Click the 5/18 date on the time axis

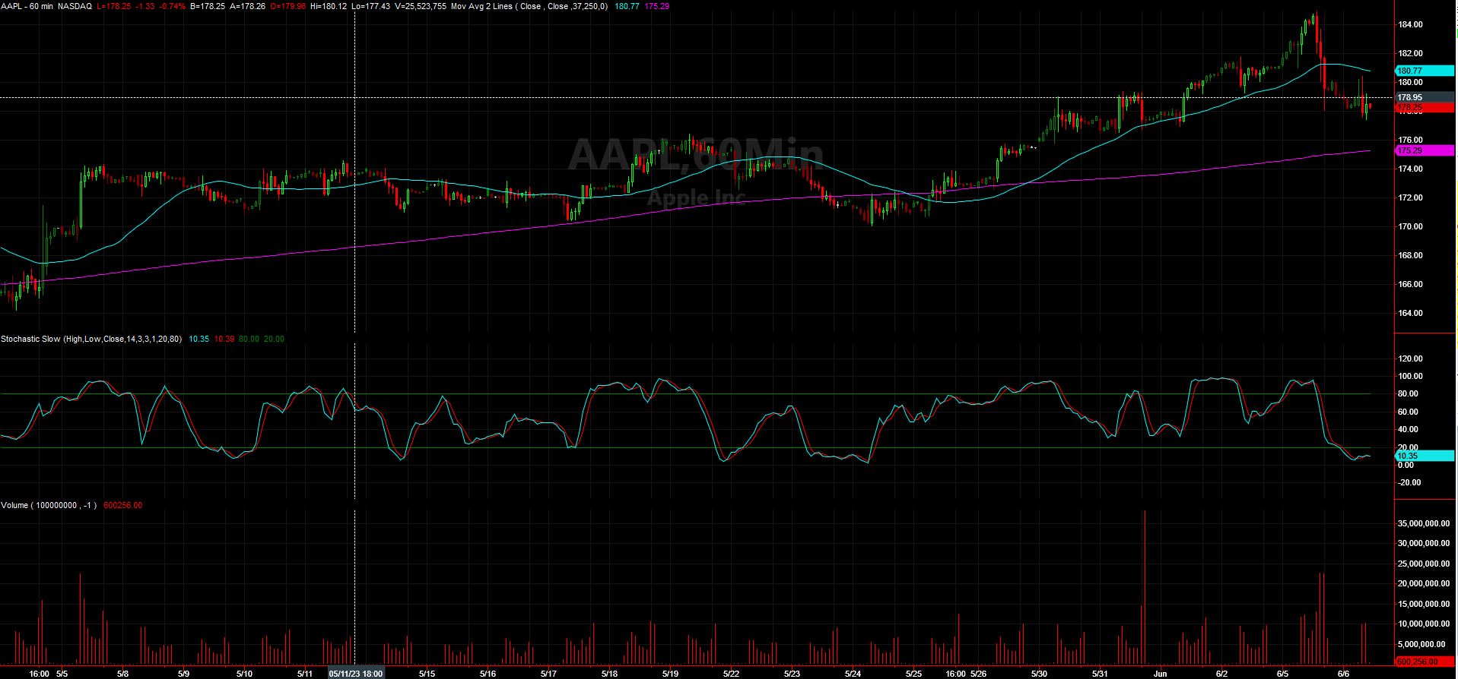[x=609, y=674]
